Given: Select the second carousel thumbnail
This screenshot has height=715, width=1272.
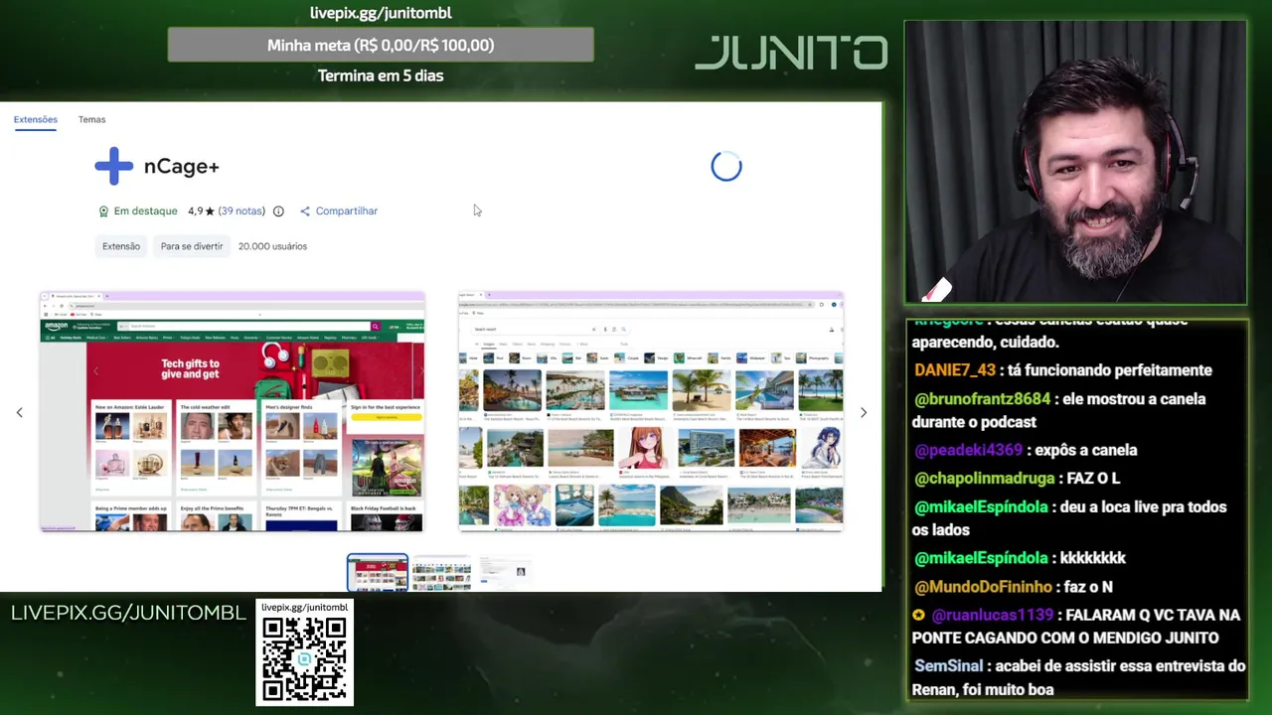Looking at the screenshot, I should [441, 573].
